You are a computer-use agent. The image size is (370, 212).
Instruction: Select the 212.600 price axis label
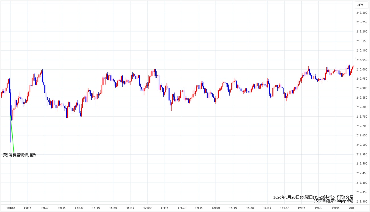(x=361, y=145)
